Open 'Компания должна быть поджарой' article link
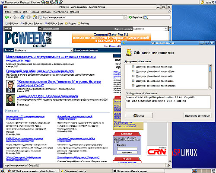This screenshot has width=216, height=173. pos(59,83)
